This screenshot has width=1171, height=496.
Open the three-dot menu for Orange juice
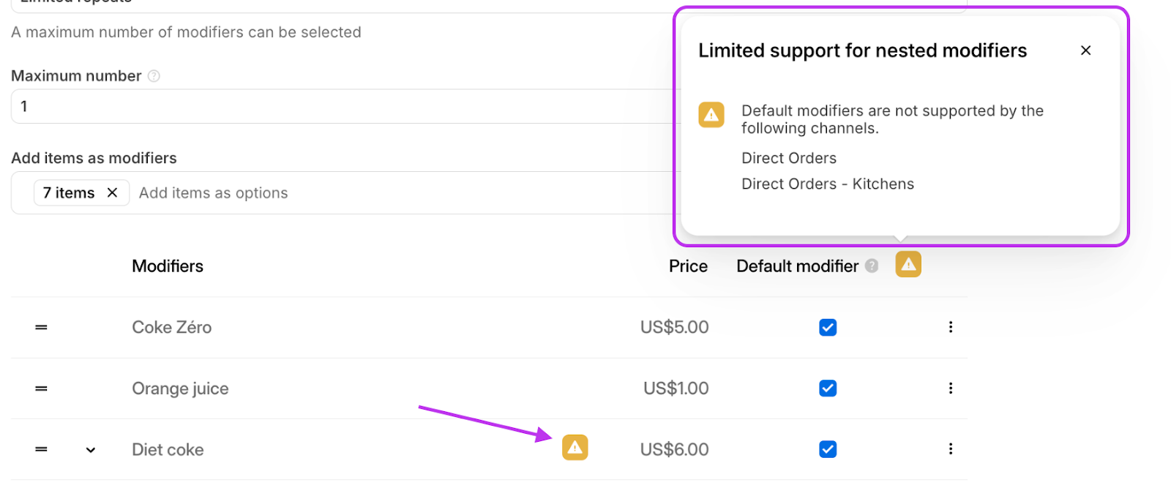coord(951,388)
